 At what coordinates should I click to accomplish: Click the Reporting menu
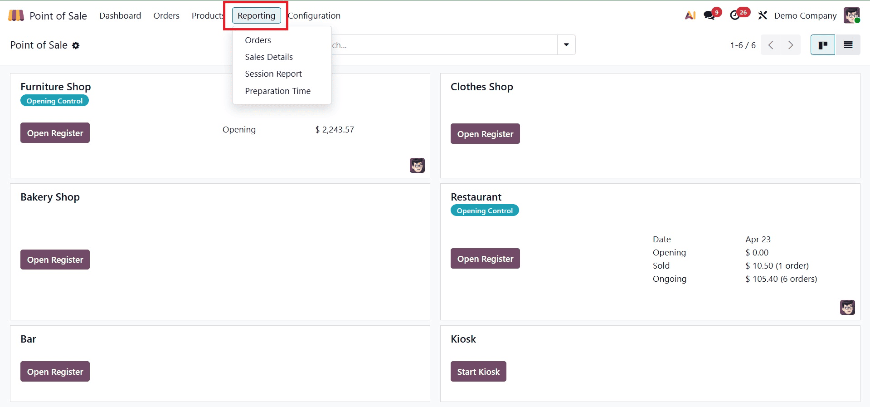[x=257, y=15]
